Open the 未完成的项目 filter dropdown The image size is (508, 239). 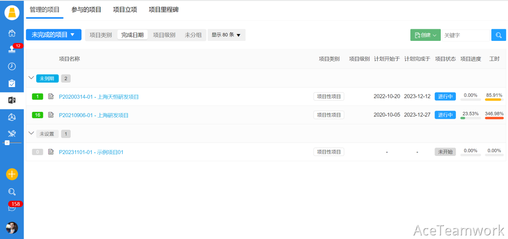[53, 35]
